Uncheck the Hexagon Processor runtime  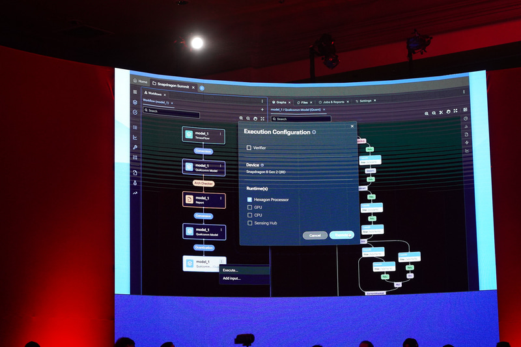pyautogui.click(x=249, y=200)
